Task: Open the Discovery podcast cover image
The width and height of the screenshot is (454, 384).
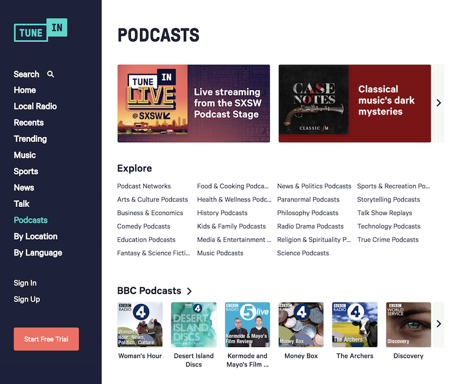Action: [x=408, y=324]
